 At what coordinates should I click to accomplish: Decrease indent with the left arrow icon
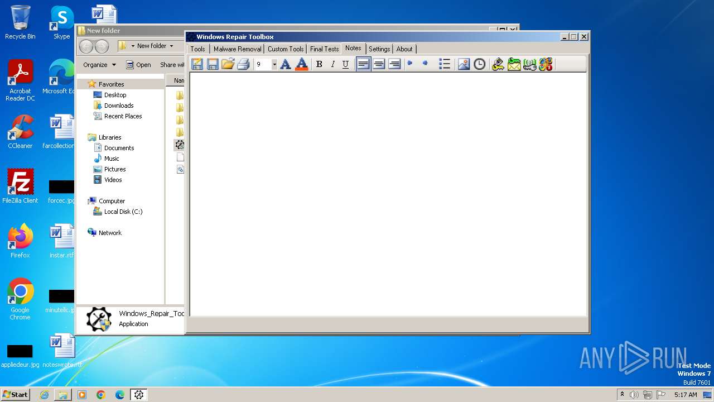[426, 64]
